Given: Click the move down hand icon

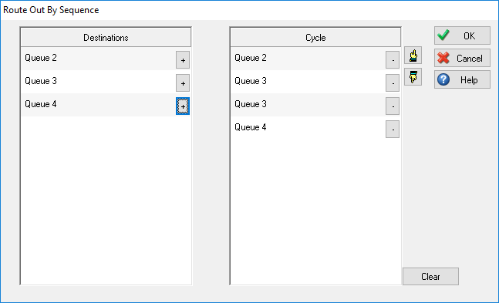Looking at the screenshot, I should point(413,76).
